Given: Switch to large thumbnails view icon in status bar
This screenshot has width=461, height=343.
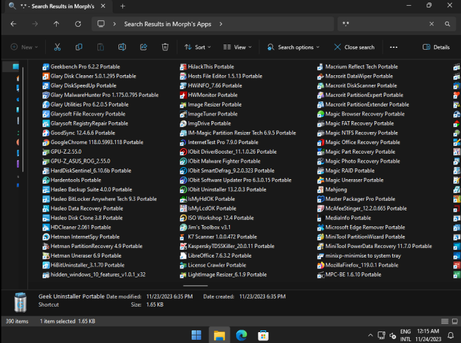Looking at the screenshot, I should pyautogui.click(x=455, y=321).
